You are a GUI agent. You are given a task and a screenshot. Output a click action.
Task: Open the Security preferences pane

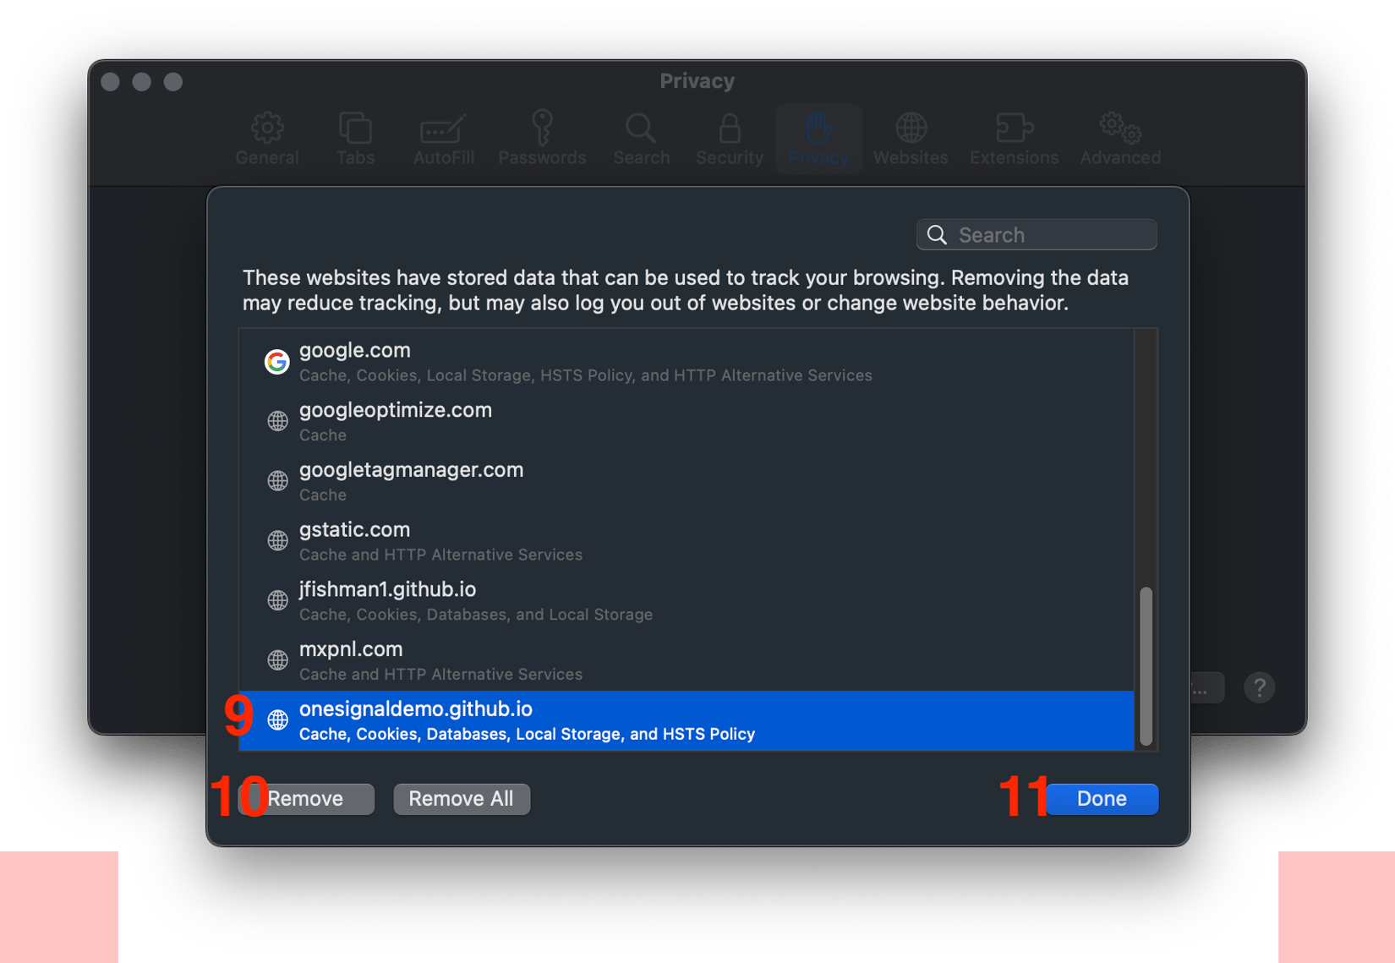730,139
